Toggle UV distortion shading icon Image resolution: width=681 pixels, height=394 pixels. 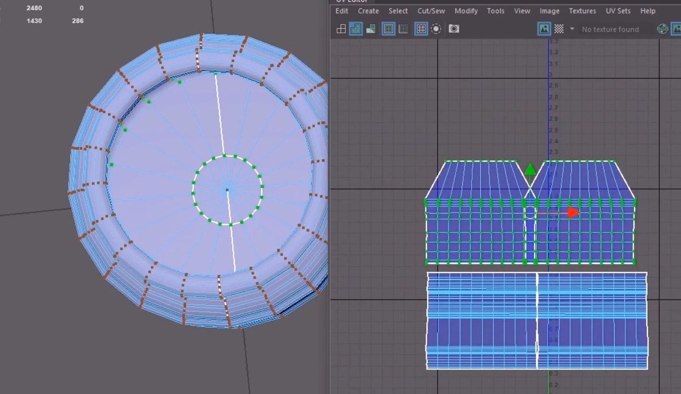(x=371, y=29)
